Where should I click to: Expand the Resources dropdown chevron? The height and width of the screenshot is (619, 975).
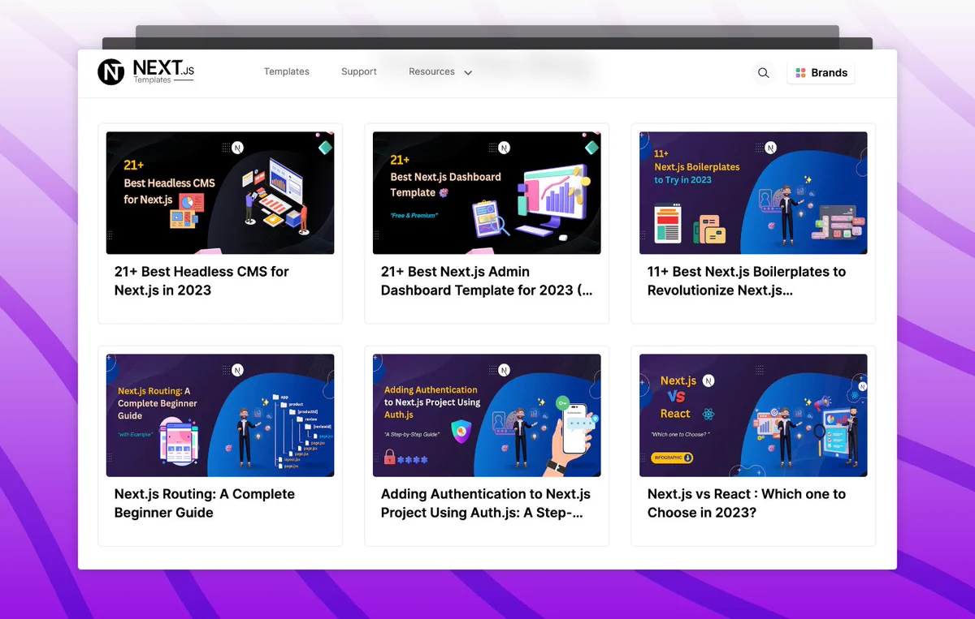468,73
